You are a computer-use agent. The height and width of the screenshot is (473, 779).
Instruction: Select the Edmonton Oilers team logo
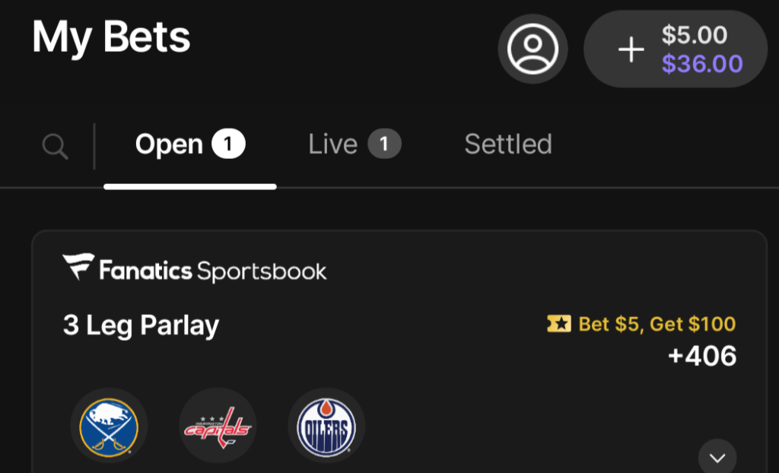[x=326, y=426]
